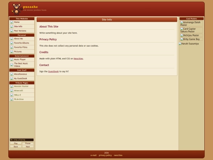This screenshot has height=160, width=213.
Task: Click the Haruhi Suzumiya image
Action: coord(189,44)
